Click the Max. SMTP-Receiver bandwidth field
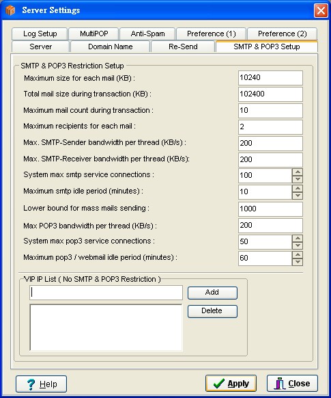 point(270,159)
